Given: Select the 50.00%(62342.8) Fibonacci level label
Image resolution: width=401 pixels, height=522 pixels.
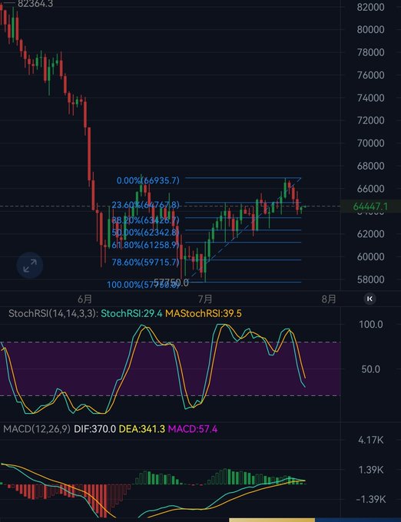Looking at the screenshot, I should pos(145,232).
